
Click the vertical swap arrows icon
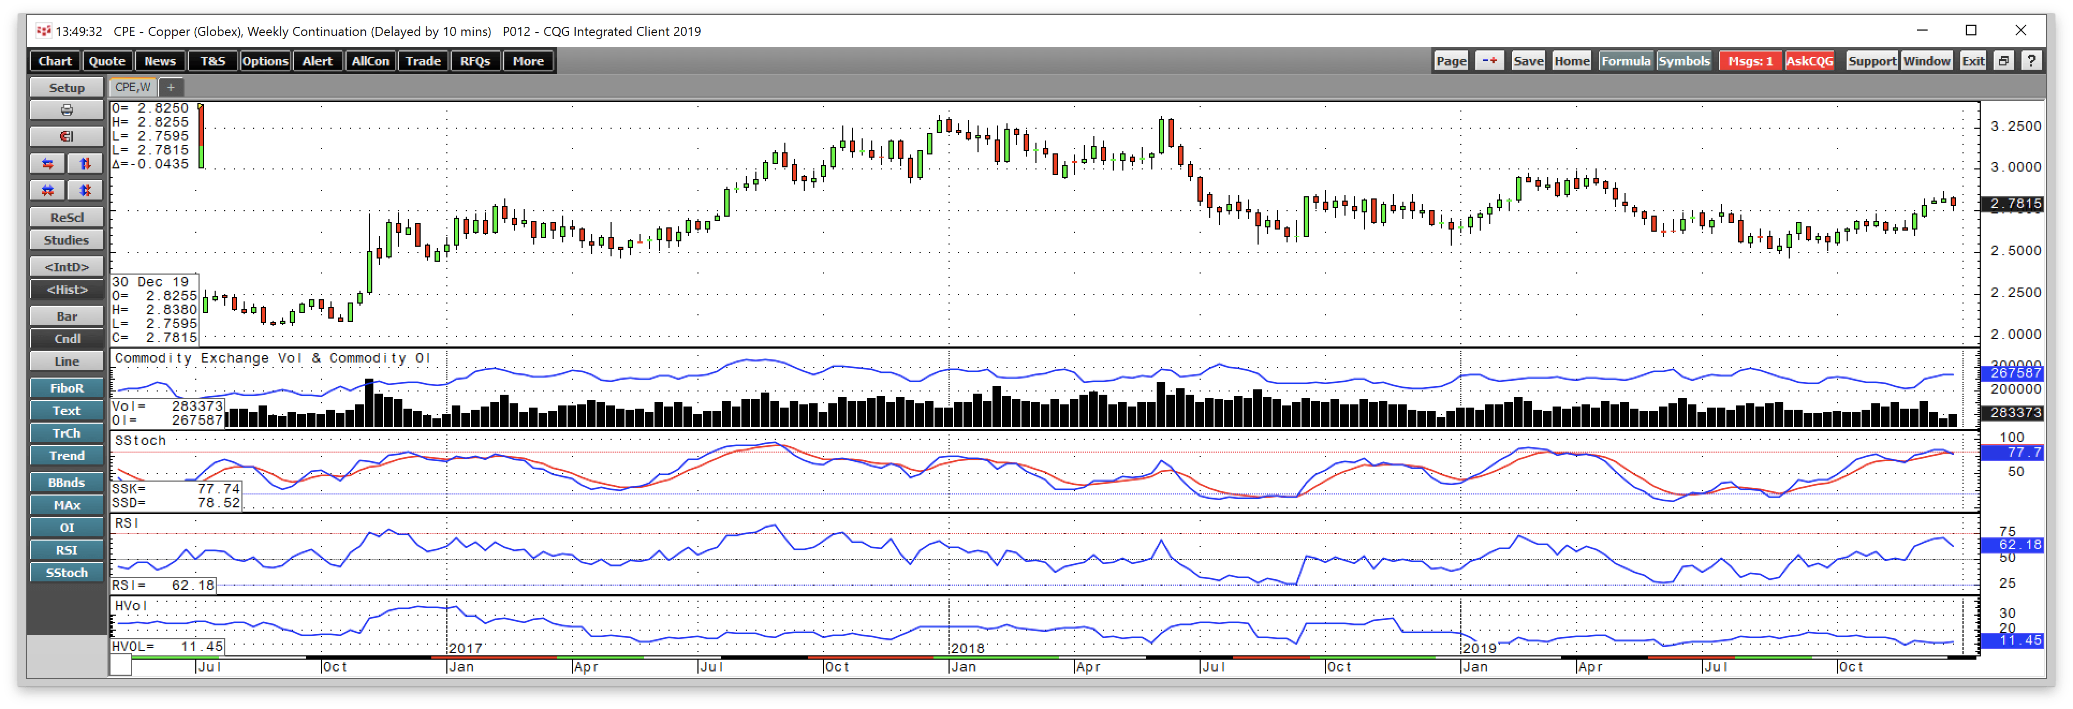pos(85,164)
